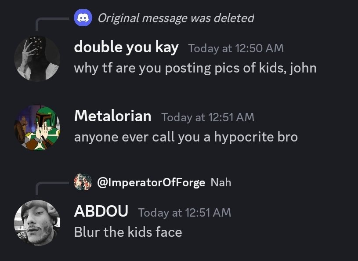The height and width of the screenshot is (261, 358).
Task: Click "Original message was deleted" reply notice
Action: pos(175,18)
